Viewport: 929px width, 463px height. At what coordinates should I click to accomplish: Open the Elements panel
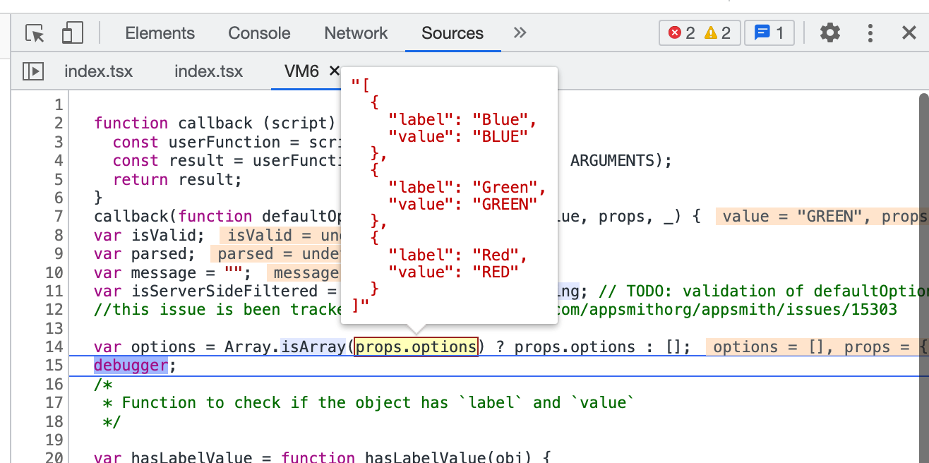[160, 32]
